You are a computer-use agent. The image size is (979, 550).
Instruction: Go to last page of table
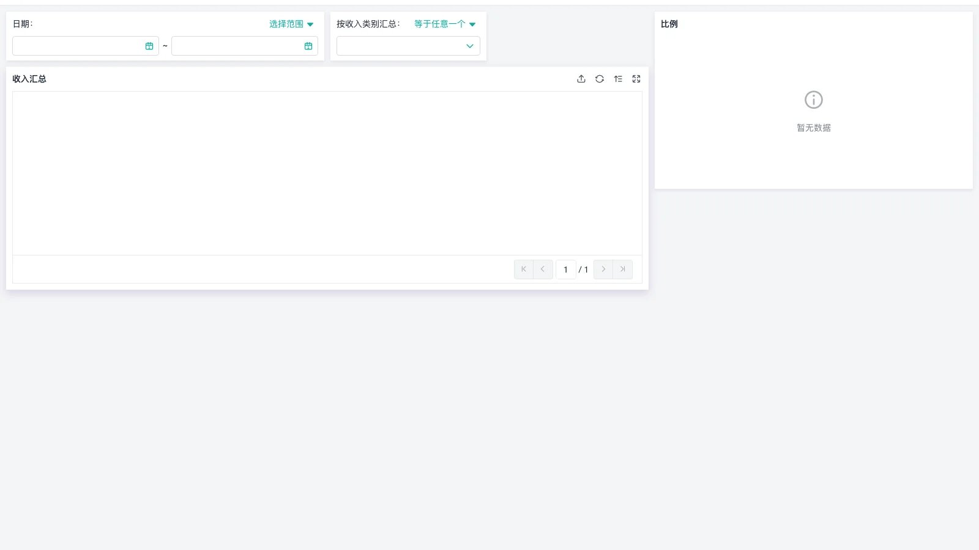point(623,269)
